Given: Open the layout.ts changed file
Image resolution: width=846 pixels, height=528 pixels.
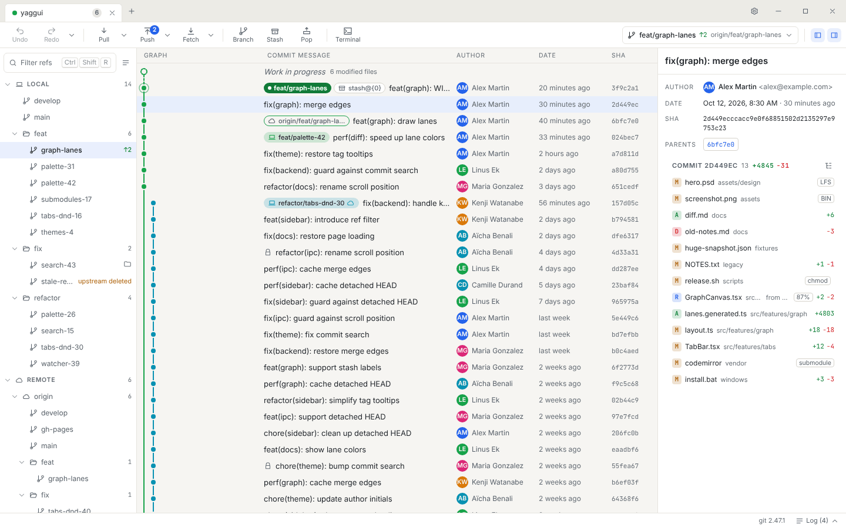Looking at the screenshot, I should pos(753,330).
